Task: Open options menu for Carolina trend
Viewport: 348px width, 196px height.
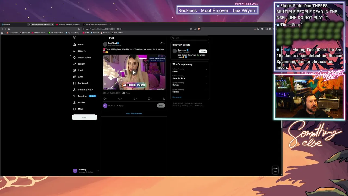Action: pyautogui.click(x=206, y=90)
